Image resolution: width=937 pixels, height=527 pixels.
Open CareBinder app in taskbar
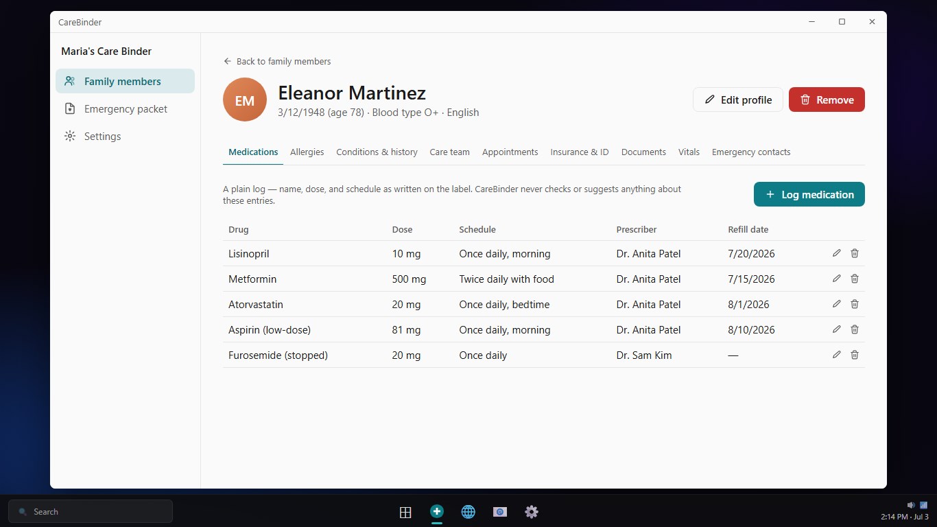pyautogui.click(x=437, y=512)
